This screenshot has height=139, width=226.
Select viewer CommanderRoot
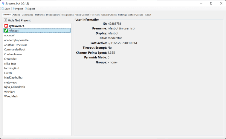(37, 49)
